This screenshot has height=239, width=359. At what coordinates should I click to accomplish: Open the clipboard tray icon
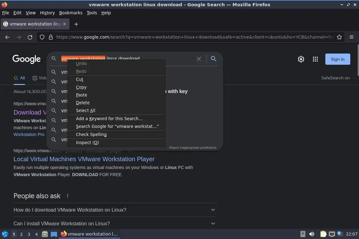[x=323, y=234]
